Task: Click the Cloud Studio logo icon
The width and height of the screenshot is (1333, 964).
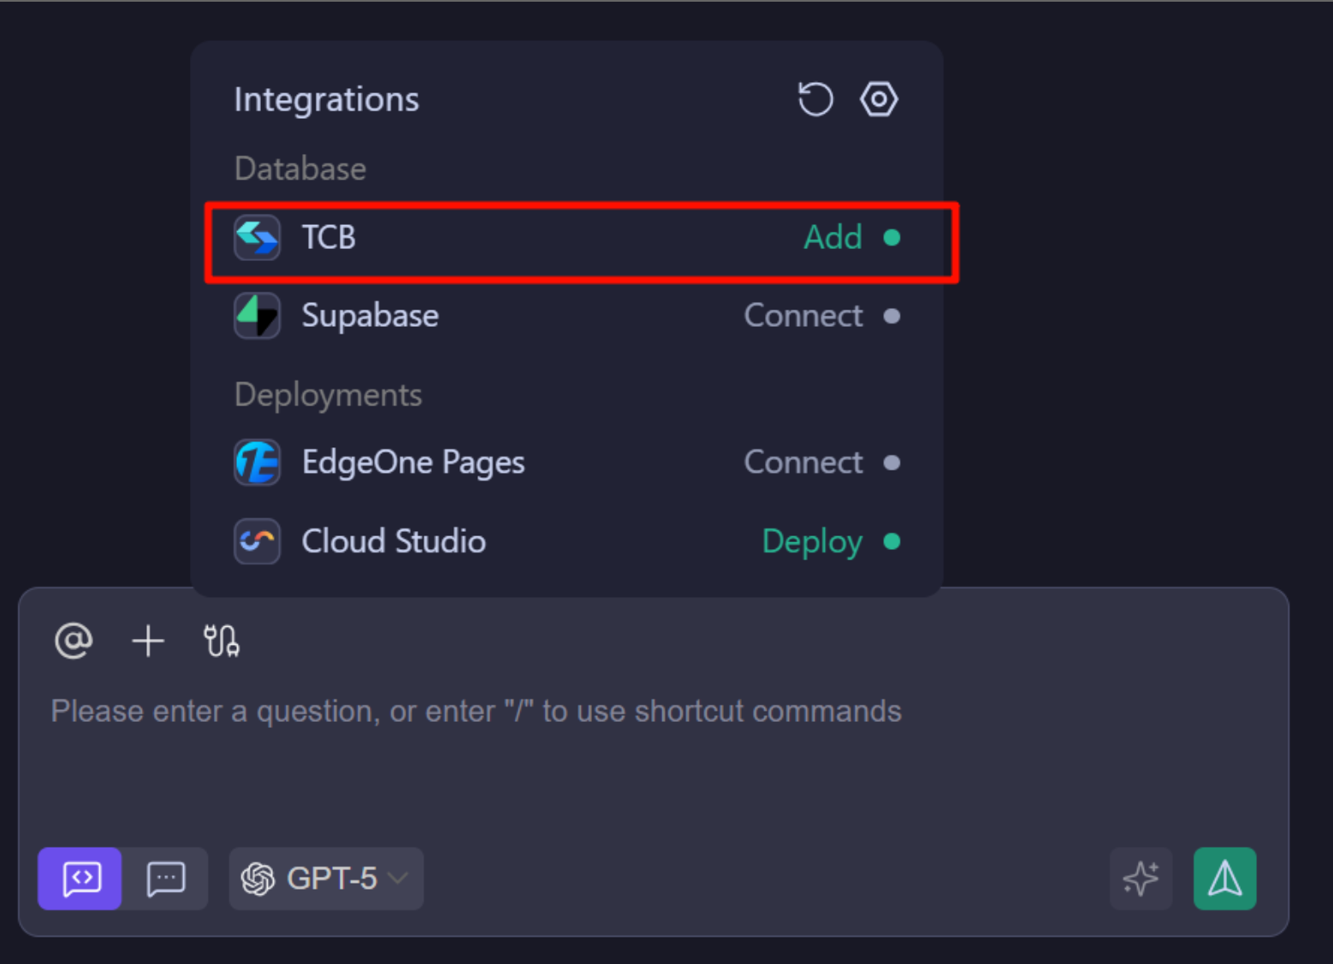Action: click(257, 541)
